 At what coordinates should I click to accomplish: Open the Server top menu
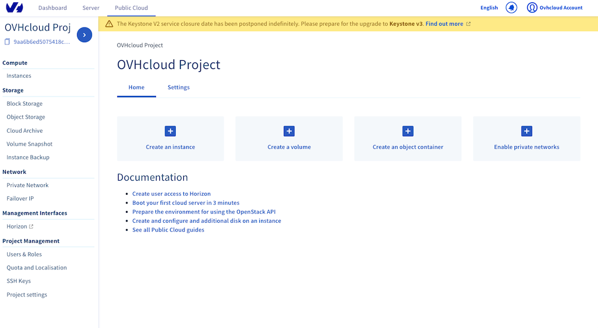pos(91,8)
